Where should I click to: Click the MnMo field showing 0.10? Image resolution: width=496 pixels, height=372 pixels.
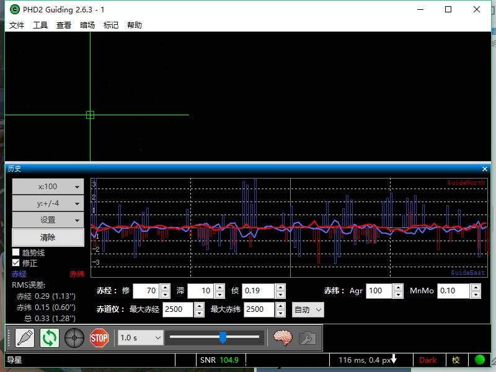click(454, 291)
